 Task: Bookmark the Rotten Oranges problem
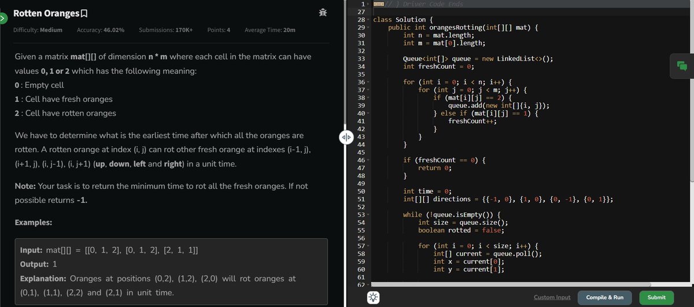tap(84, 13)
